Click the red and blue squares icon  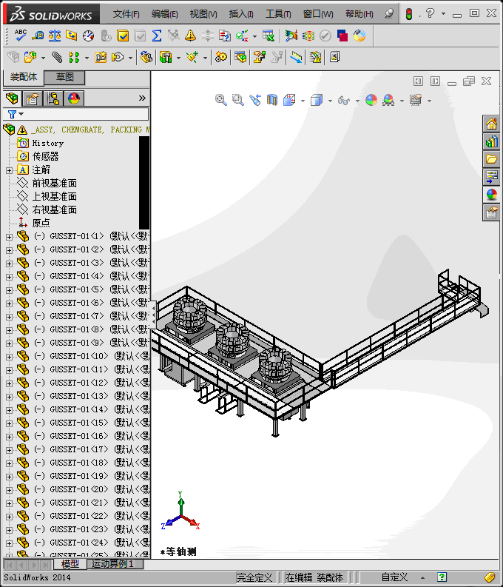(342, 36)
